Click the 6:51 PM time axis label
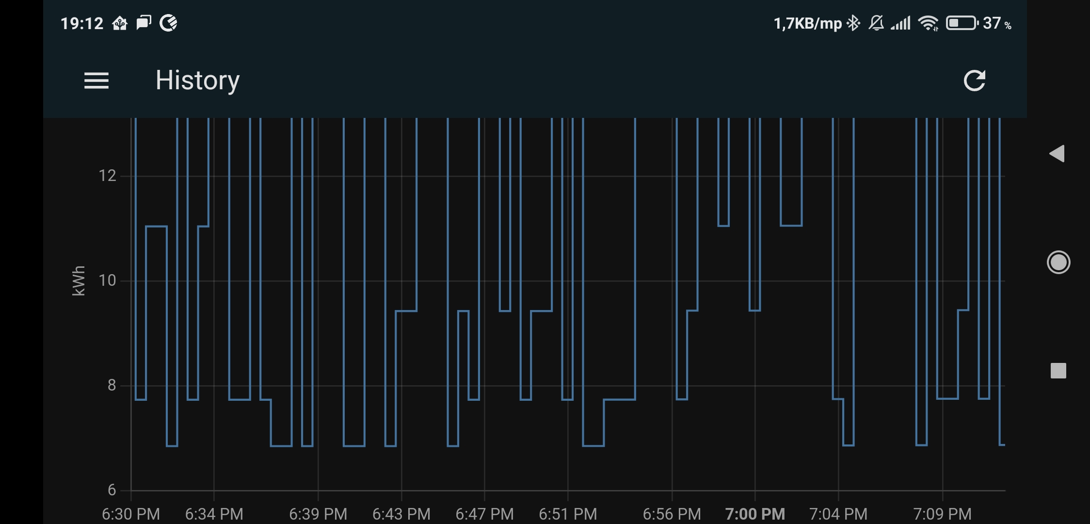This screenshot has height=524, width=1090. pos(568,514)
